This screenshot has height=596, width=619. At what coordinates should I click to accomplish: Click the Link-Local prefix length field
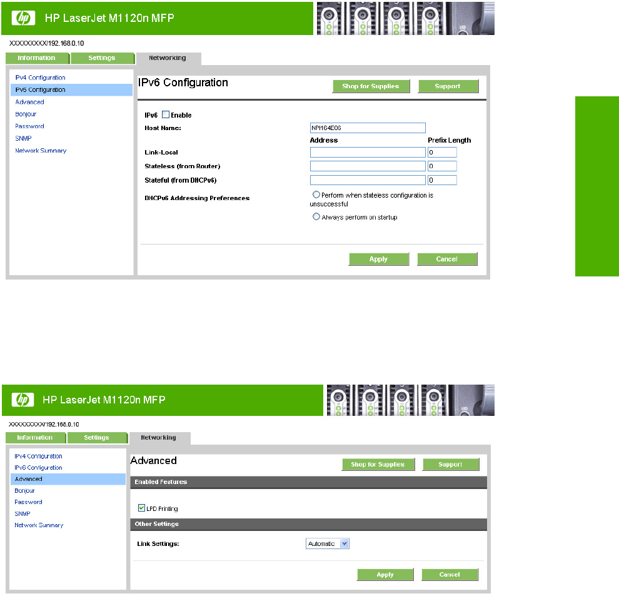coord(442,153)
